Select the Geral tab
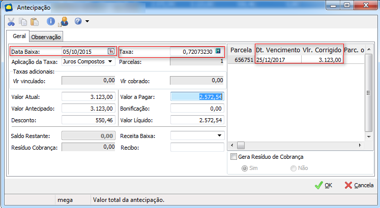 [x=19, y=37]
